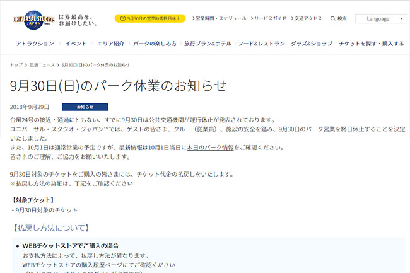Go to サービスガイド page
Screen dimensions: 410x273
271,18
